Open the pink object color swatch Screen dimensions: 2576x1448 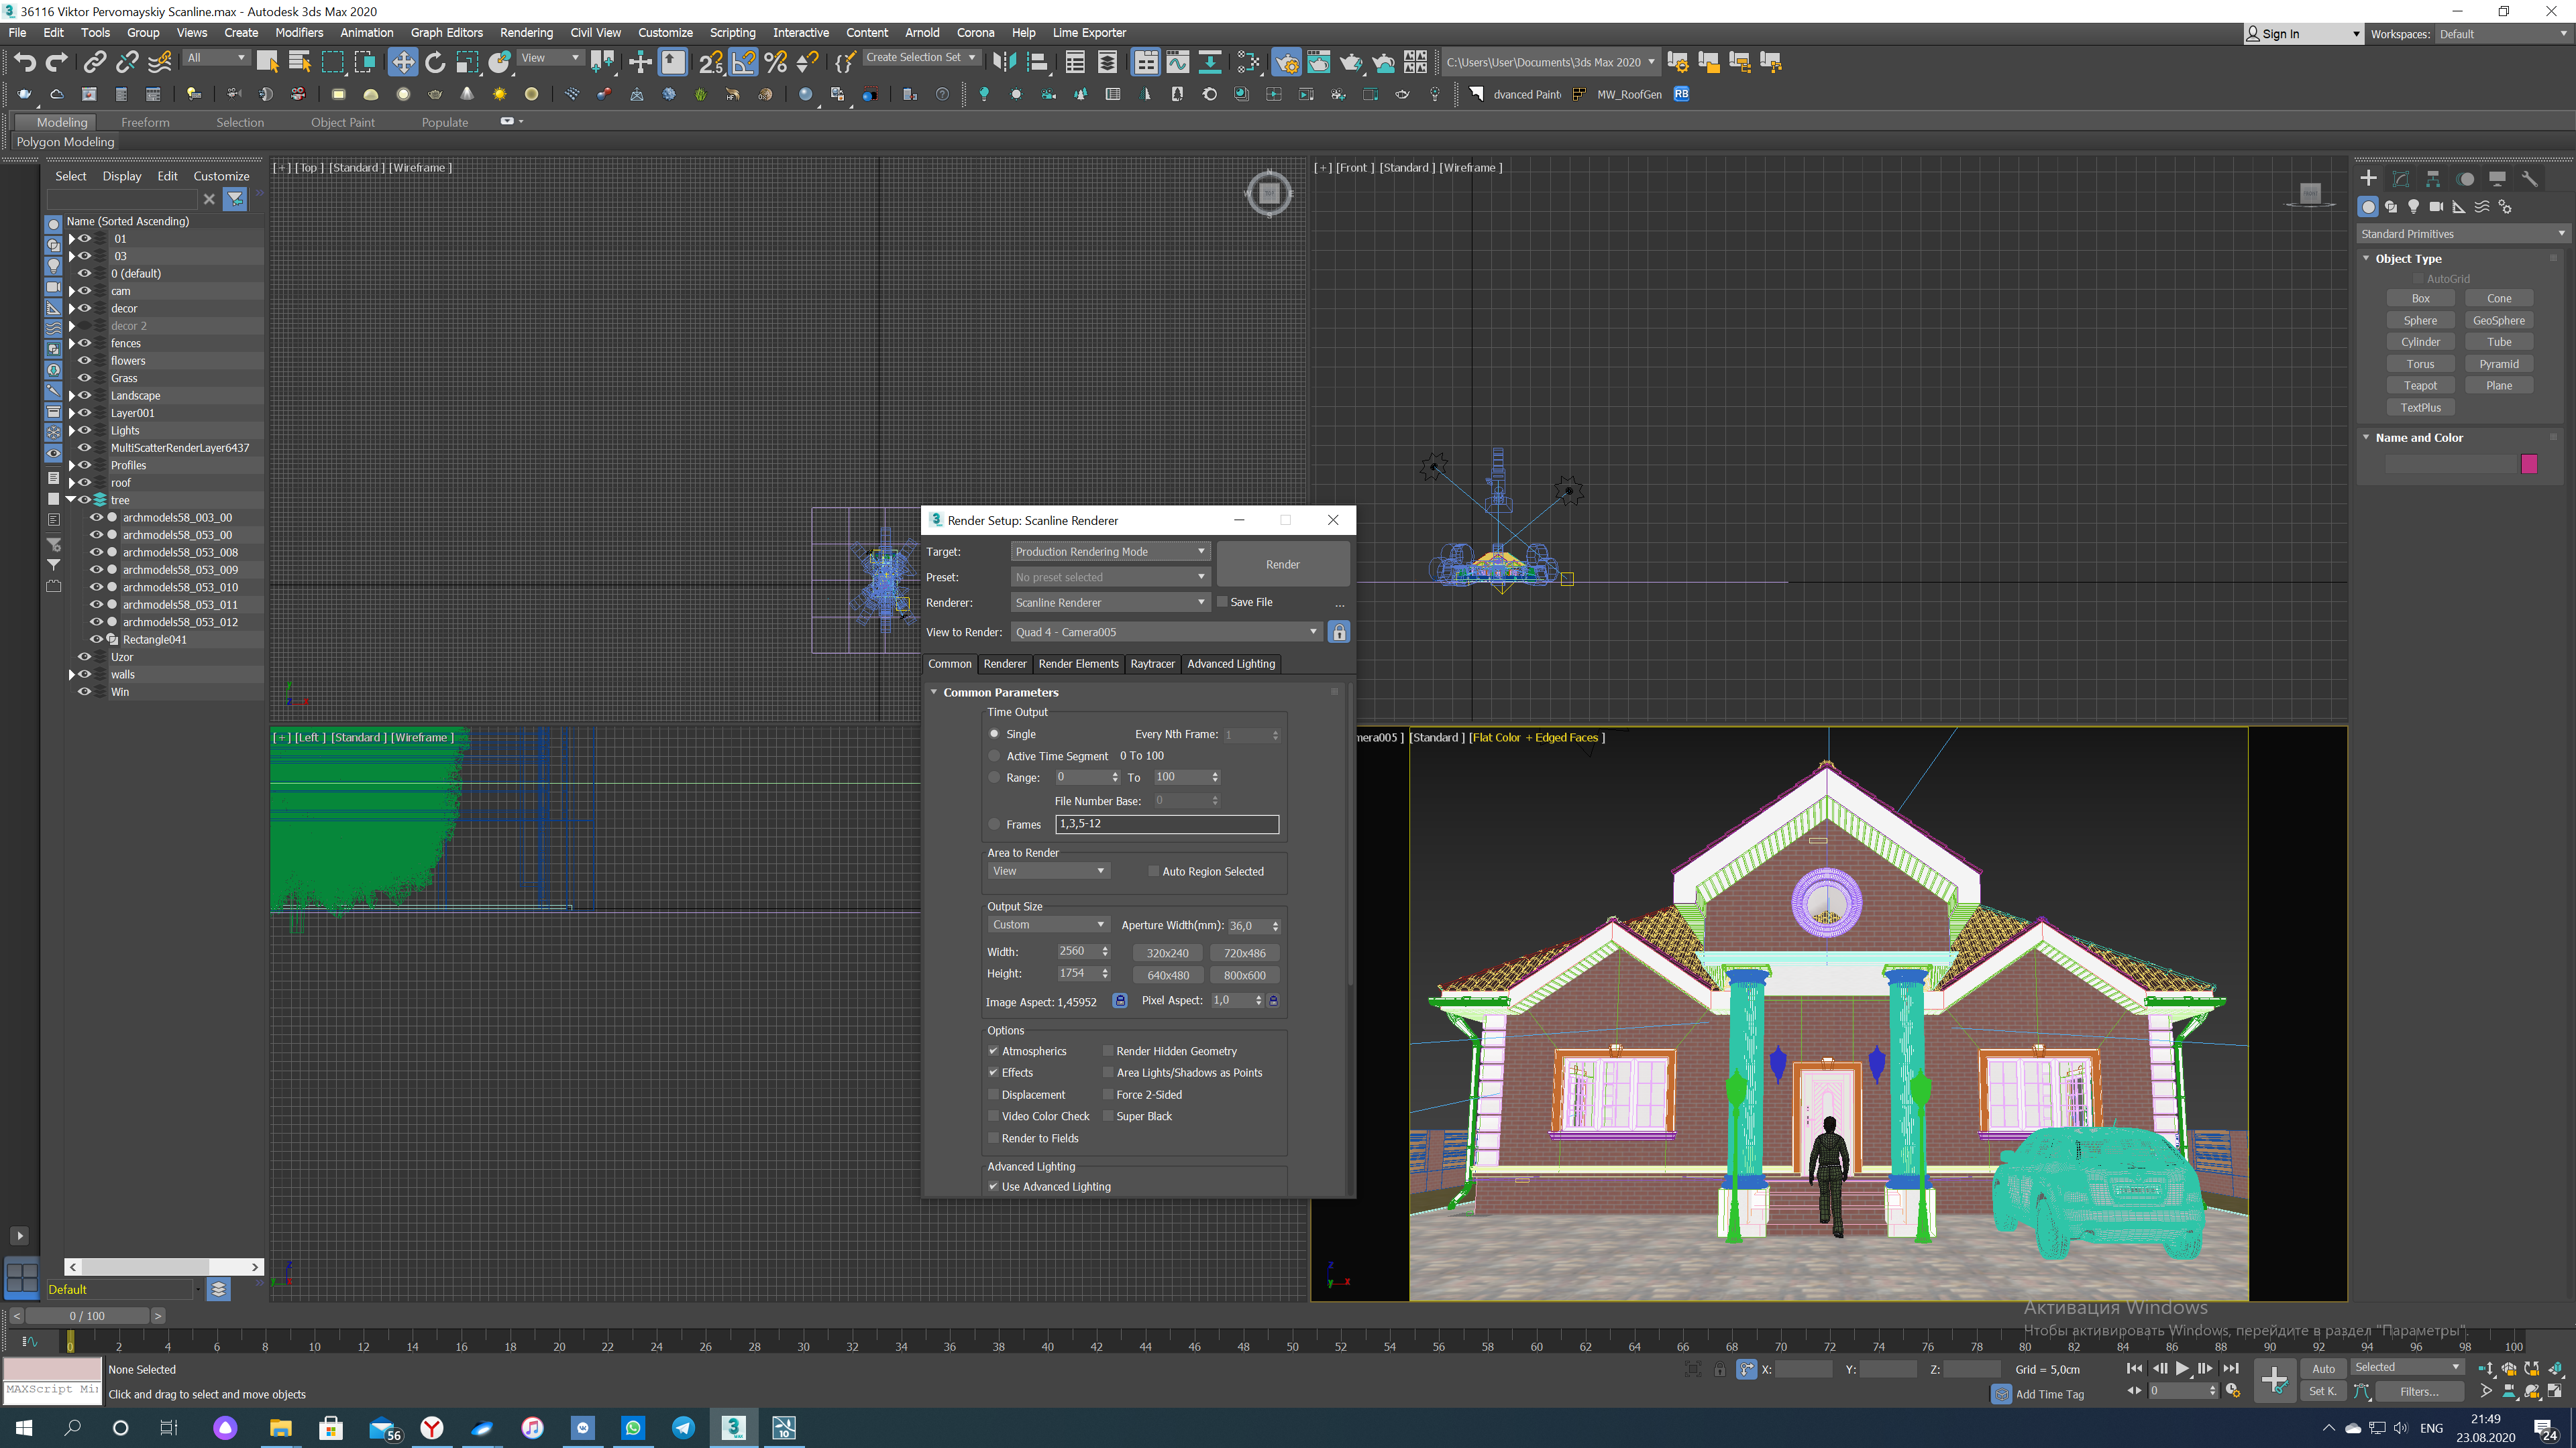click(x=2529, y=464)
